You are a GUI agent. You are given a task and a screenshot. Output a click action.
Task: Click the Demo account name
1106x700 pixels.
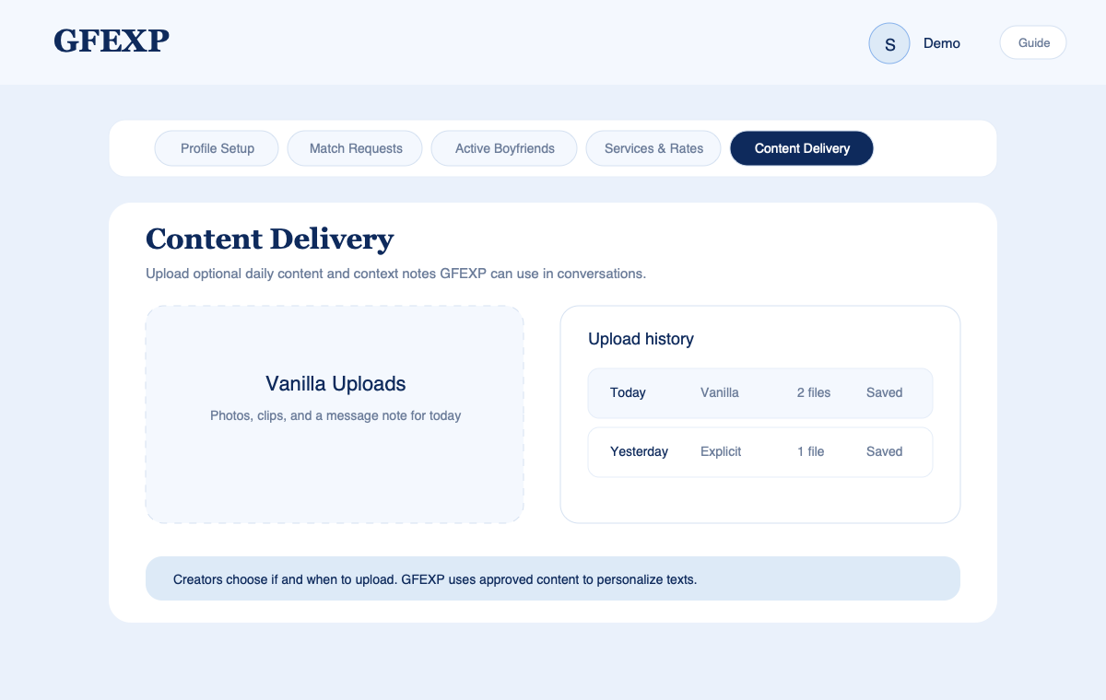click(x=942, y=43)
